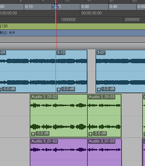Image resolution: width=145 pixels, height=166 pixels.
Task: Click the -5.0 dB value on Audio 2_05-03
Action: 100,133
